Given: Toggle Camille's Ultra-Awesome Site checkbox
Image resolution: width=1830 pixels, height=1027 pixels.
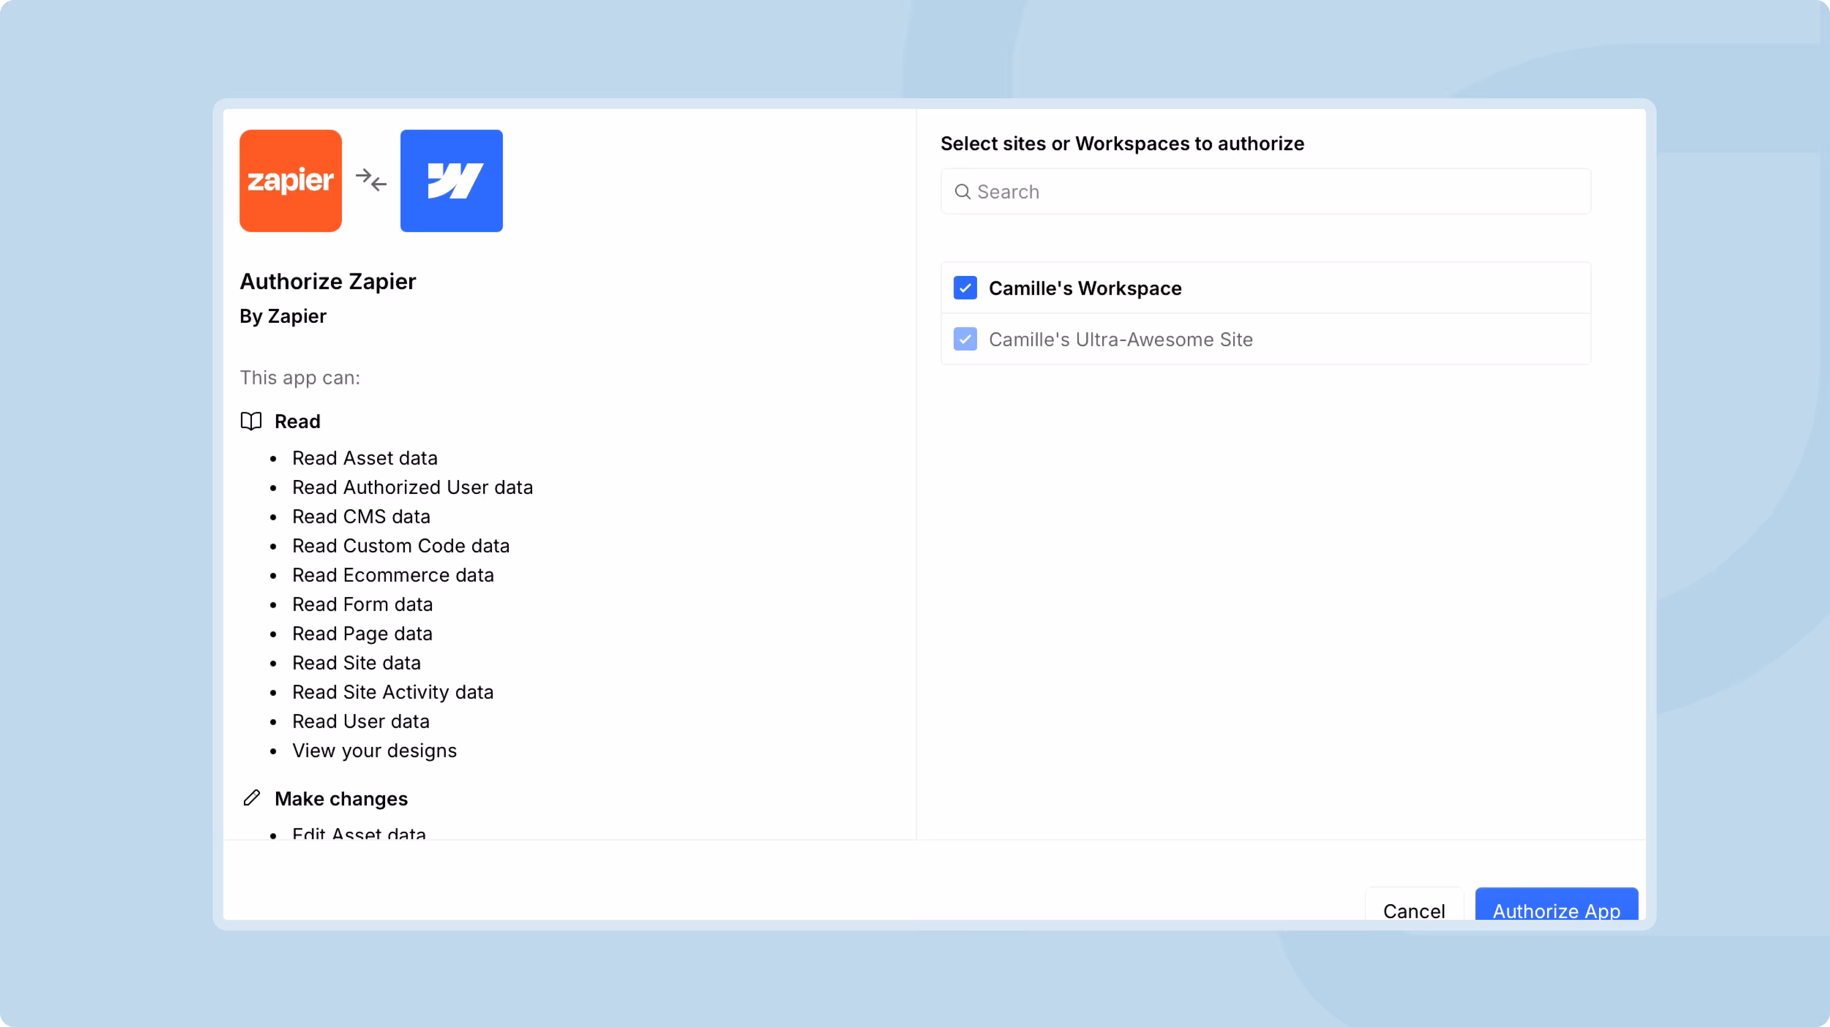Looking at the screenshot, I should 965,339.
